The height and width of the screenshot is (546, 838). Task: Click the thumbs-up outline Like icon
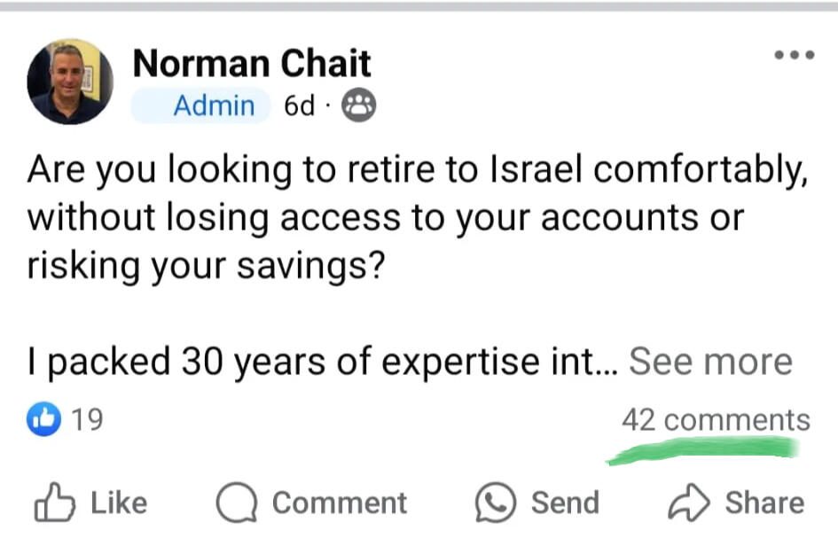53,503
